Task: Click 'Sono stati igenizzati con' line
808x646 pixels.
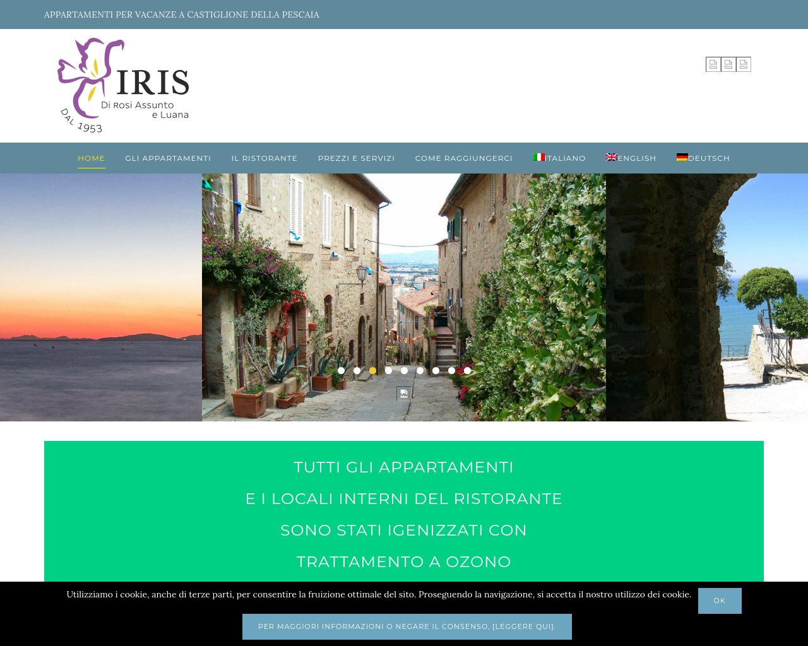Action: click(404, 531)
